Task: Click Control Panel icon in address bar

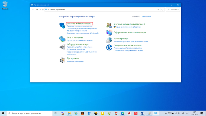Action: pos(46,9)
